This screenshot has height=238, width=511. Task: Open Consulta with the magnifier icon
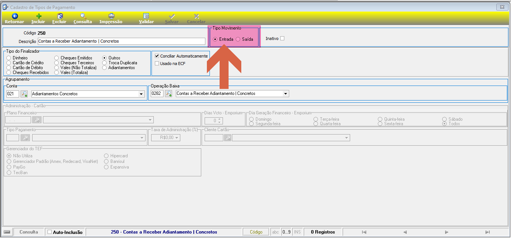pyautogui.click(x=83, y=16)
